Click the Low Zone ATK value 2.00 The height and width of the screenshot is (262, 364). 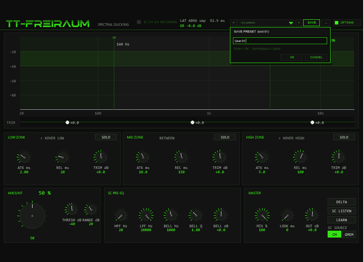point(24,172)
